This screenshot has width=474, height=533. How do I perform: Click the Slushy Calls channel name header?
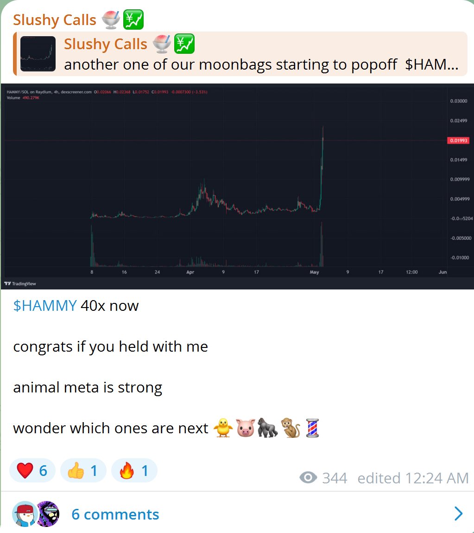point(55,20)
